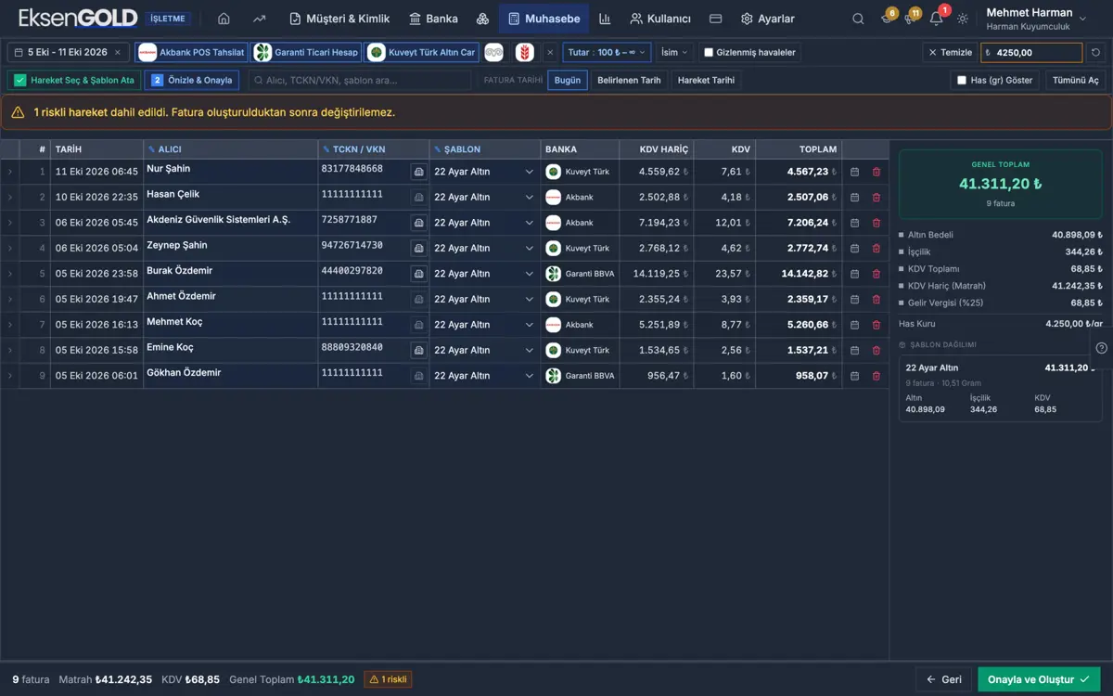The image size is (1113, 696).
Task: Toggle the Akbank POS Tahsilat account filter
Action: (191, 53)
